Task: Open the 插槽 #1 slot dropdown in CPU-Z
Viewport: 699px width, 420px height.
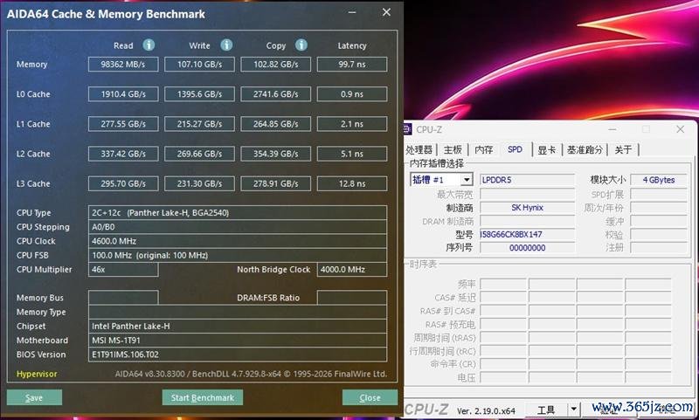Action: 467,180
